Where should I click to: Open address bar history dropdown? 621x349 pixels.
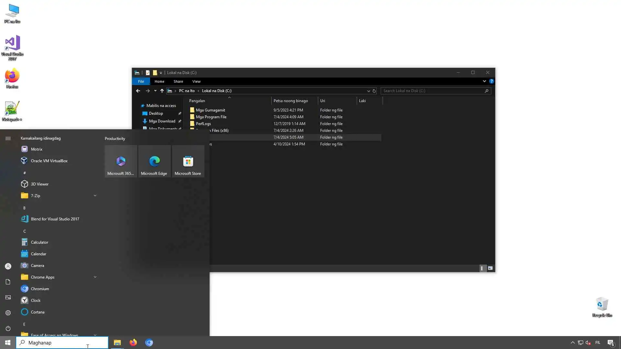tap(368, 91)
